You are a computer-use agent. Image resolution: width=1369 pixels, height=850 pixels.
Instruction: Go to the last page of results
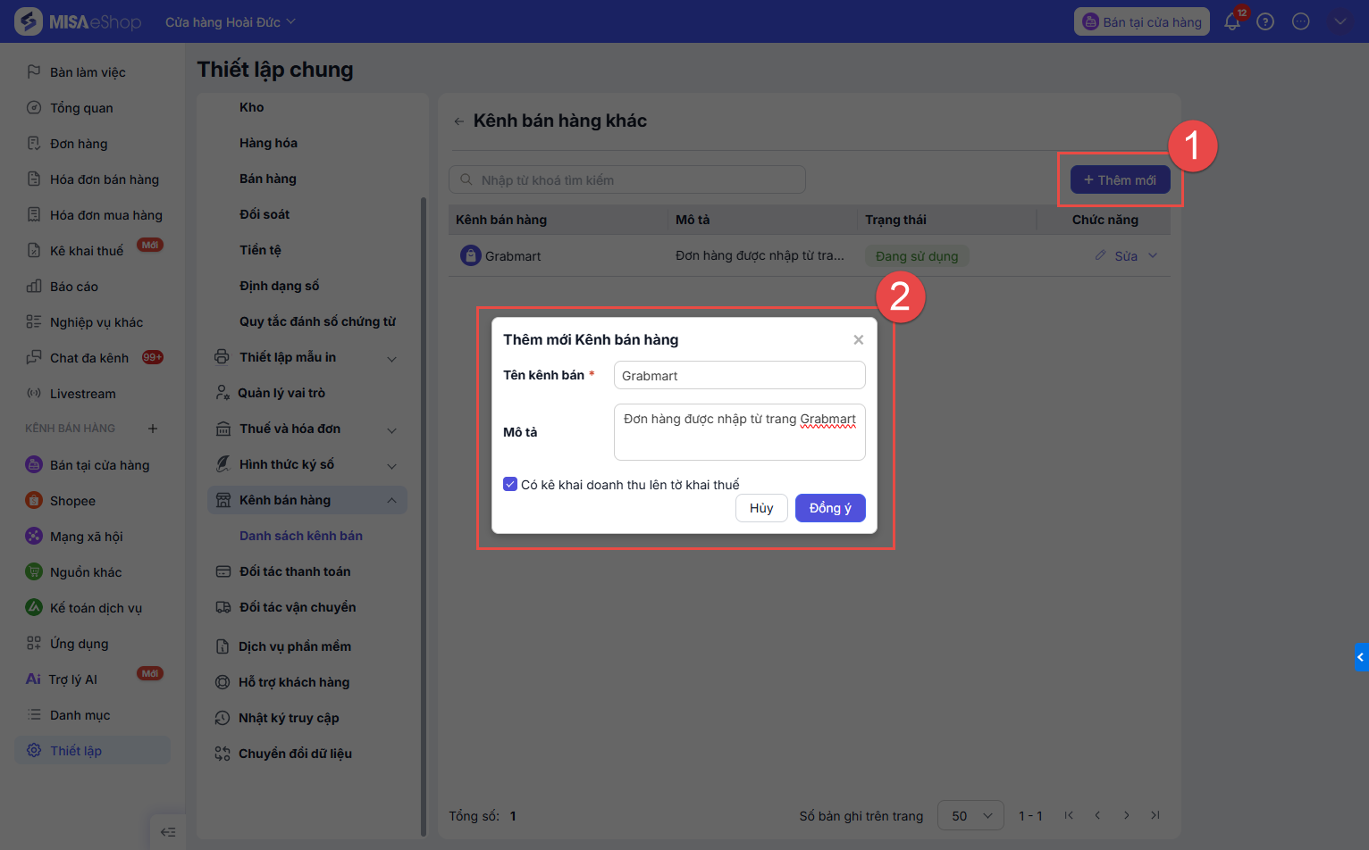click(1155, 815)
